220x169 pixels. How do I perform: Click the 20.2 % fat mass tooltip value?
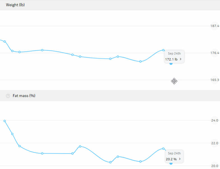[x=171, y=159]
